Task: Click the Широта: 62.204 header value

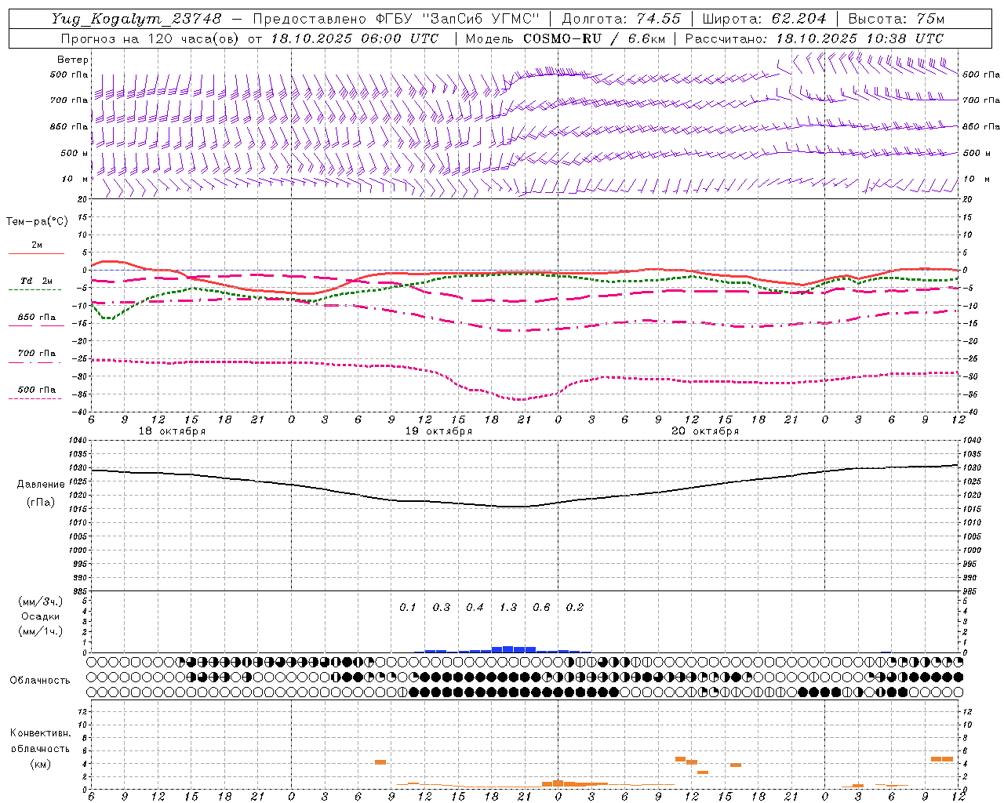Action: (764, 19)
